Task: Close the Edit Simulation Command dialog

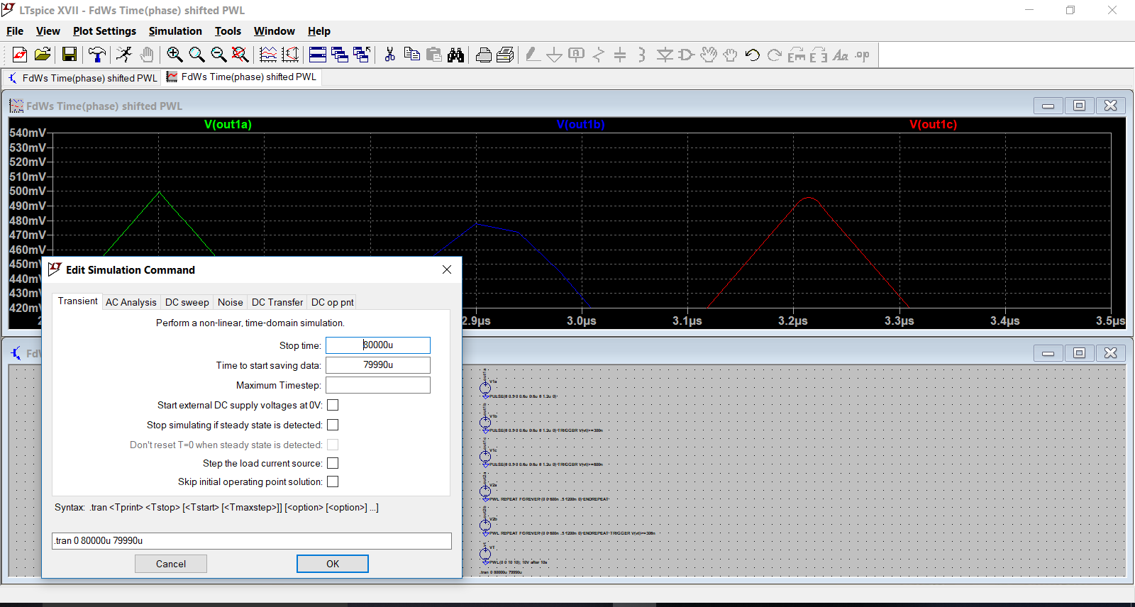Action: (x=447, y=269)
